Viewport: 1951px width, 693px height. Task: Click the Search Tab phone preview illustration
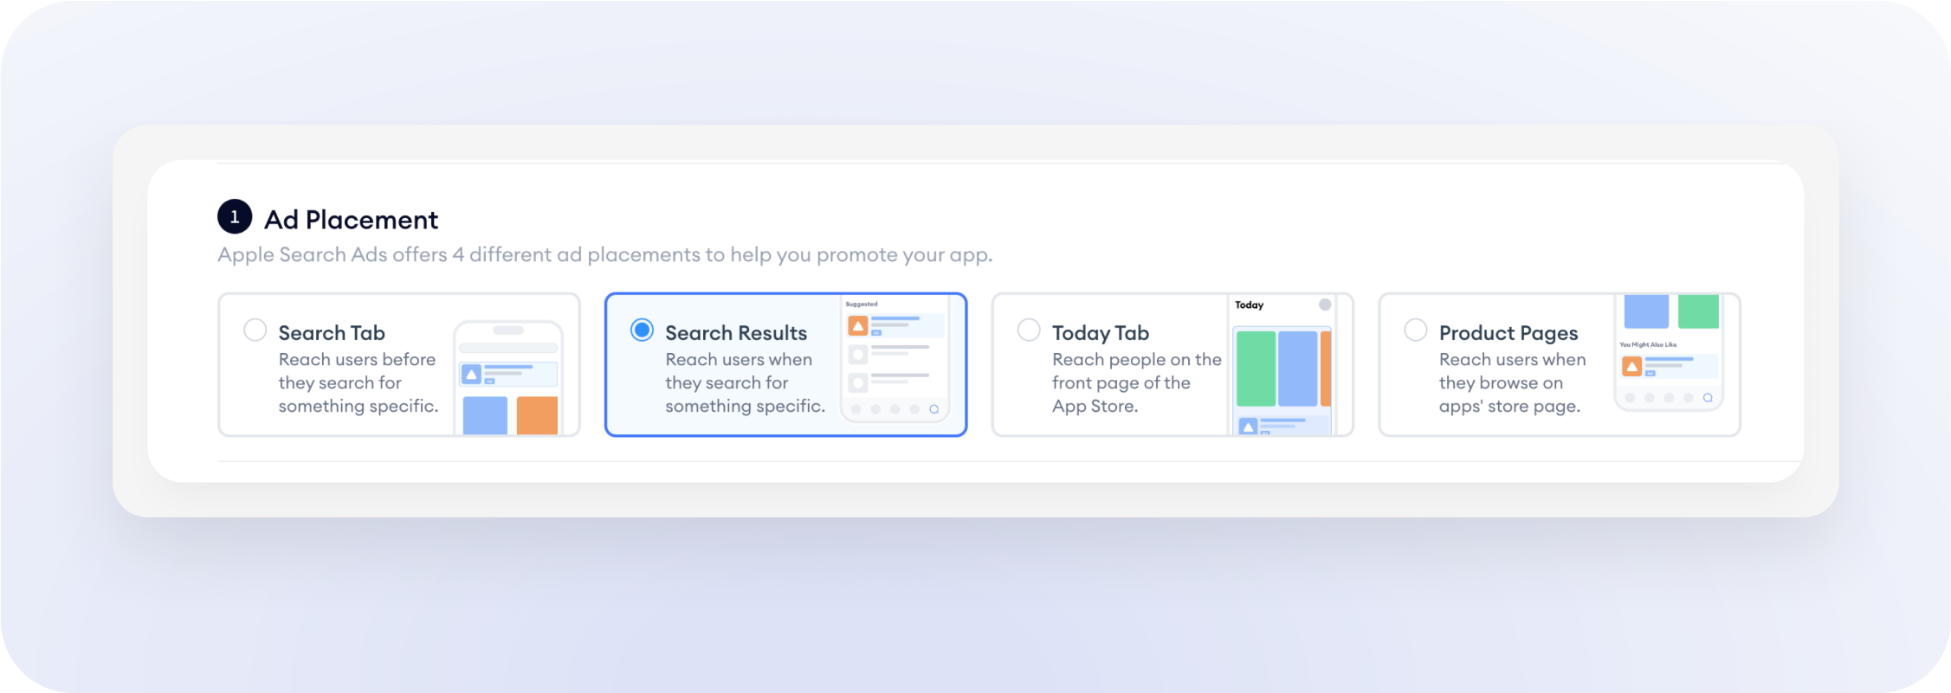coord(508,377)
